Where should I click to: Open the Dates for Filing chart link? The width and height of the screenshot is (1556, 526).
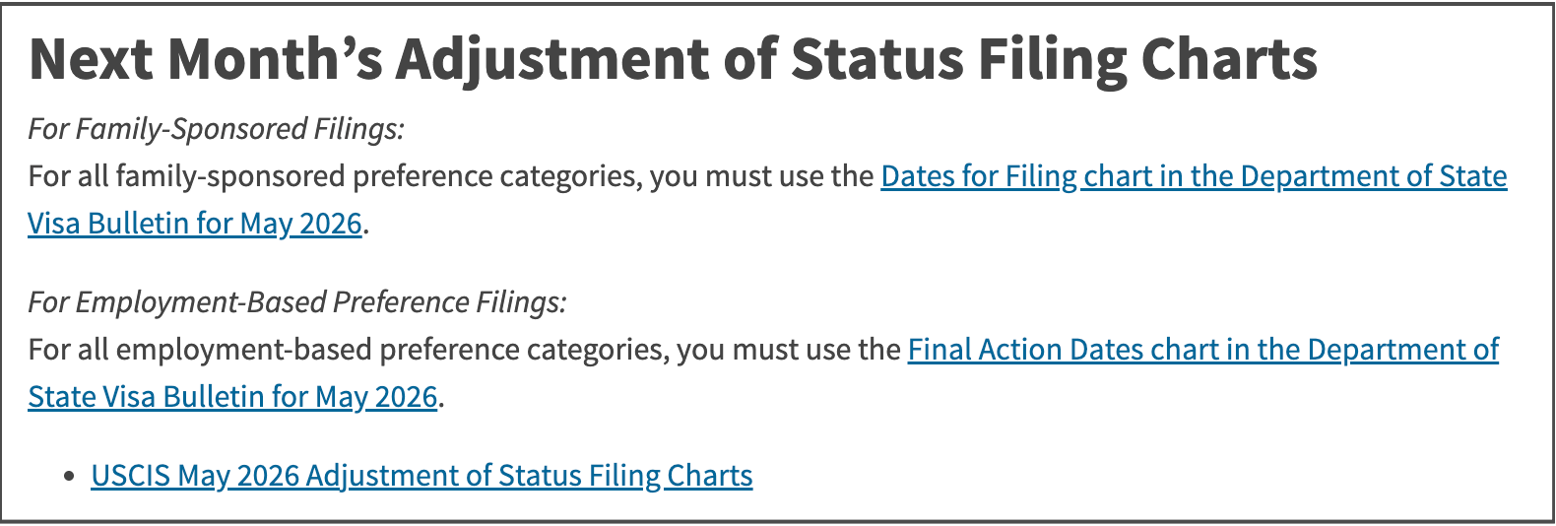click(x=1194, y=176)
